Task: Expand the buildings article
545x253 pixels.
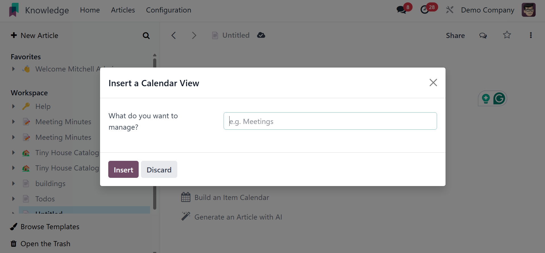Action: (13, 184)
